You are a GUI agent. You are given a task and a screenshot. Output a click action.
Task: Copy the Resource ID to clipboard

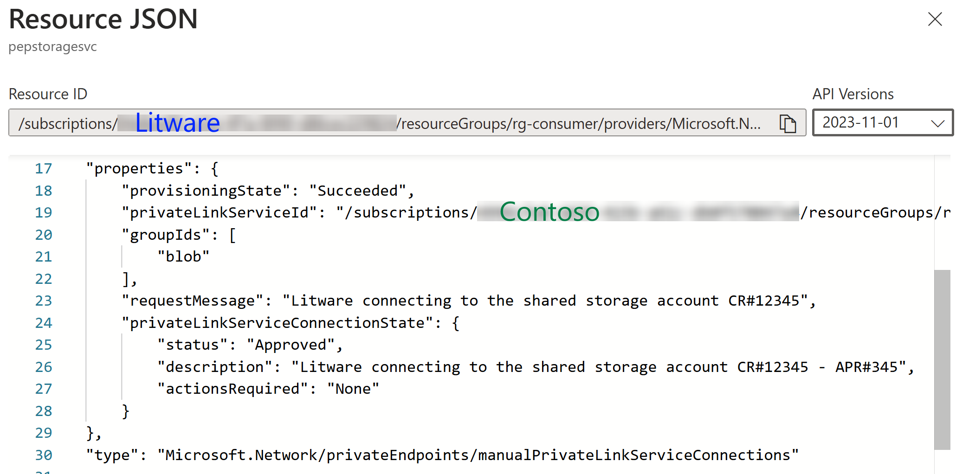click(x=788, y=123)
